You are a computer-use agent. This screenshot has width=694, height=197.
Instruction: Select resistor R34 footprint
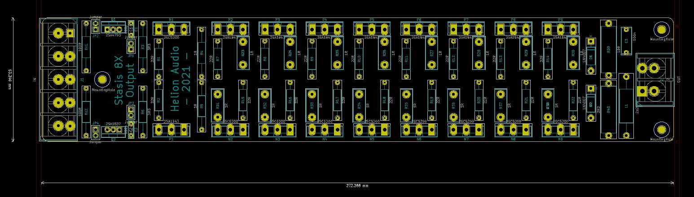(x=359, y=106)
